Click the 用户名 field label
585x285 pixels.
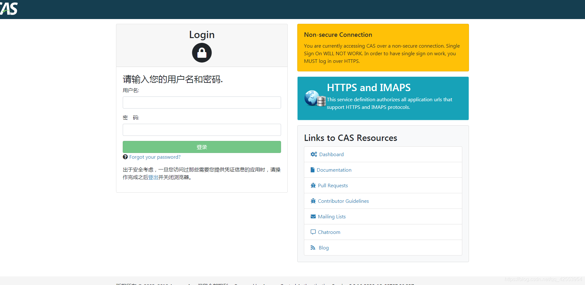coord(131,90)
